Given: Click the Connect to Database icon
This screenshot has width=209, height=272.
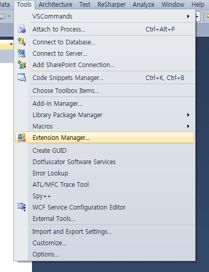Looking at the screenshot, I should click(x=22, y=42).
